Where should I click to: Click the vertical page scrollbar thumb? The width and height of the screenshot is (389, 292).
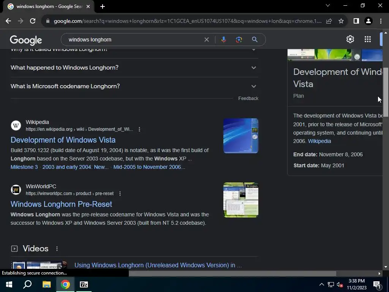pyautogui.click(x=386, y=92)
